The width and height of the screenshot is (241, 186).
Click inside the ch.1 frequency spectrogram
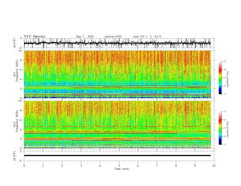point(117,74)
